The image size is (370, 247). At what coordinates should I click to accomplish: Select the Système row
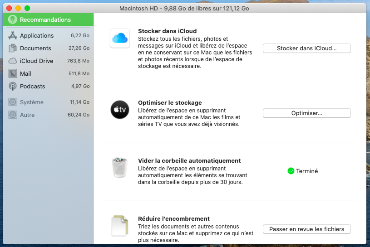point(48,102)
